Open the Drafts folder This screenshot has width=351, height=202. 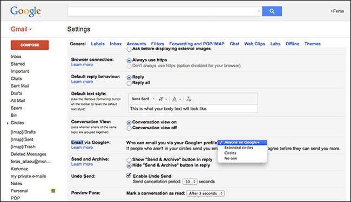pyautogui.click(x=16, y=93)
